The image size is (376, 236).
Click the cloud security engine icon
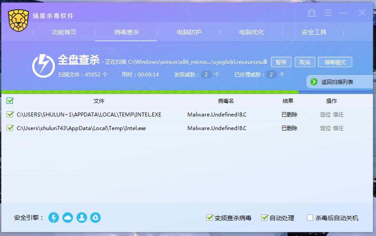pos(68,218)
